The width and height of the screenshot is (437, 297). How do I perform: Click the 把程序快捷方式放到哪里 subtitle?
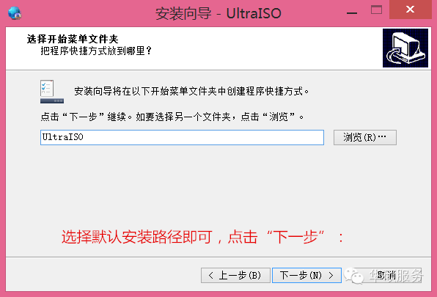coord(96,51)
